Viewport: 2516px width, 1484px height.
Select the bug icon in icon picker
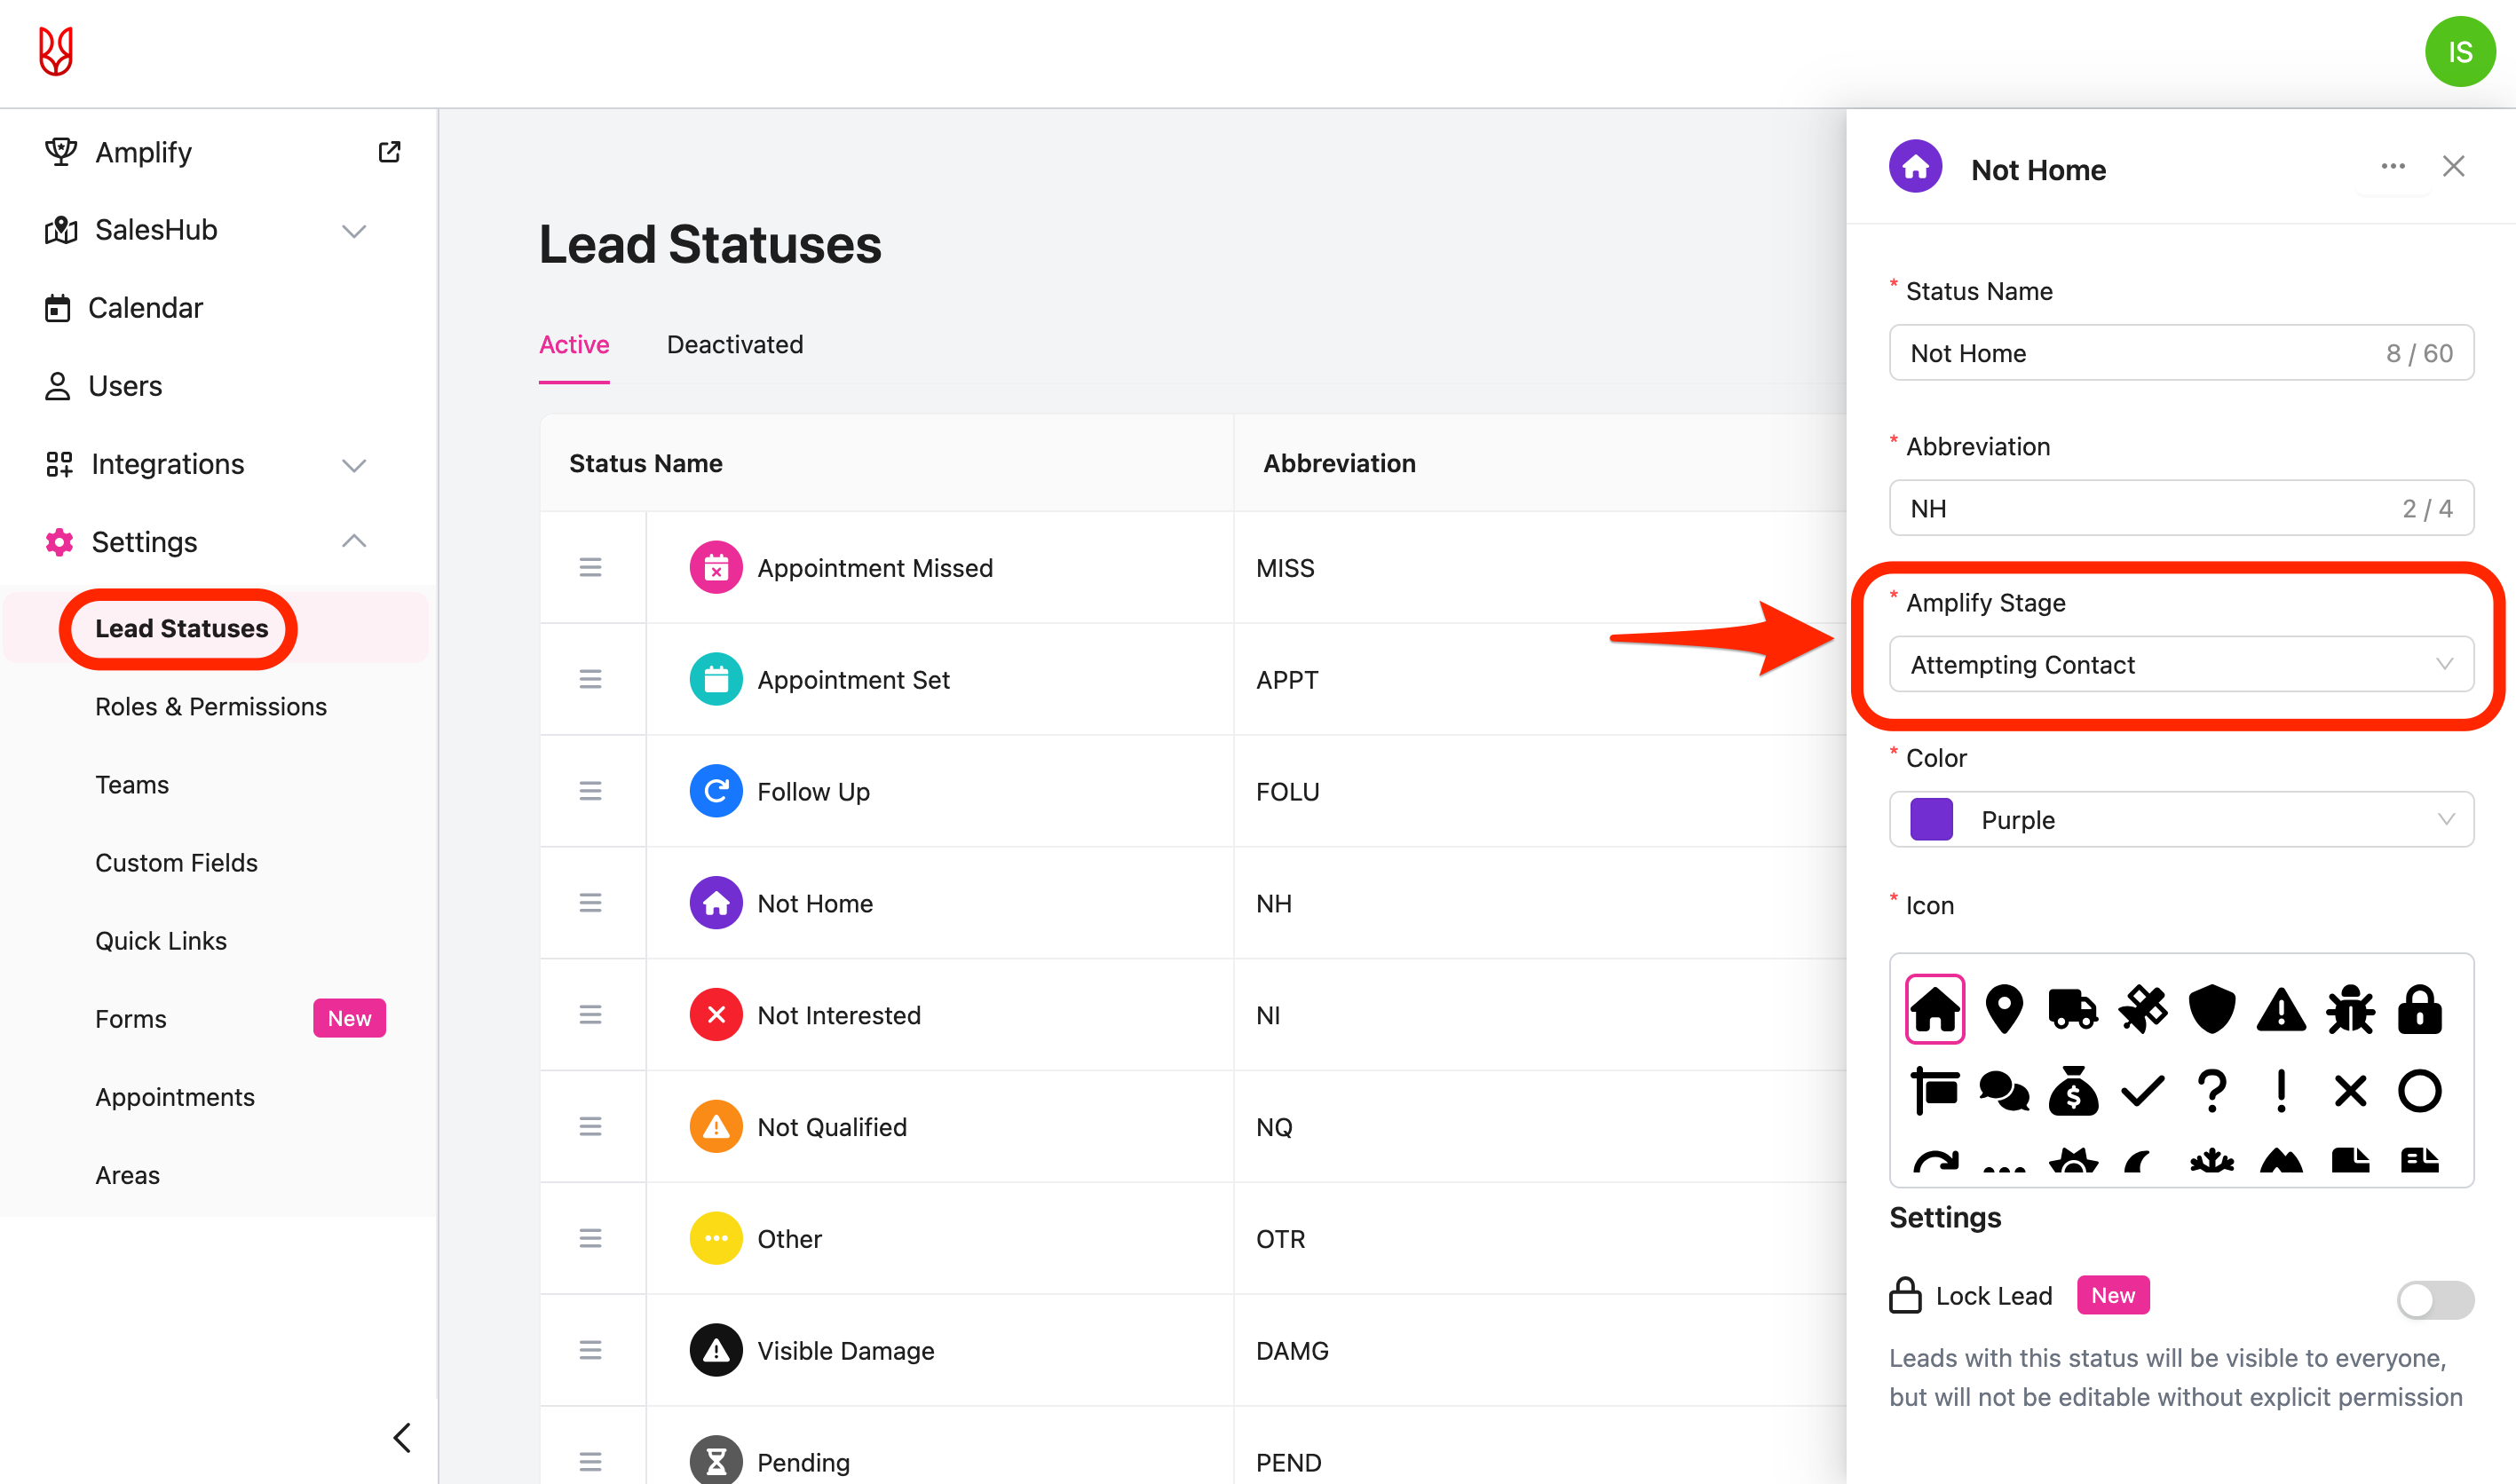click(2350, 1009)
